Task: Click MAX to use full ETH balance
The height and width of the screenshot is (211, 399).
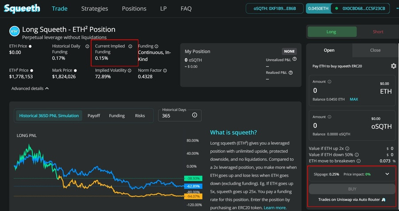Action: (x=354, y=99)
